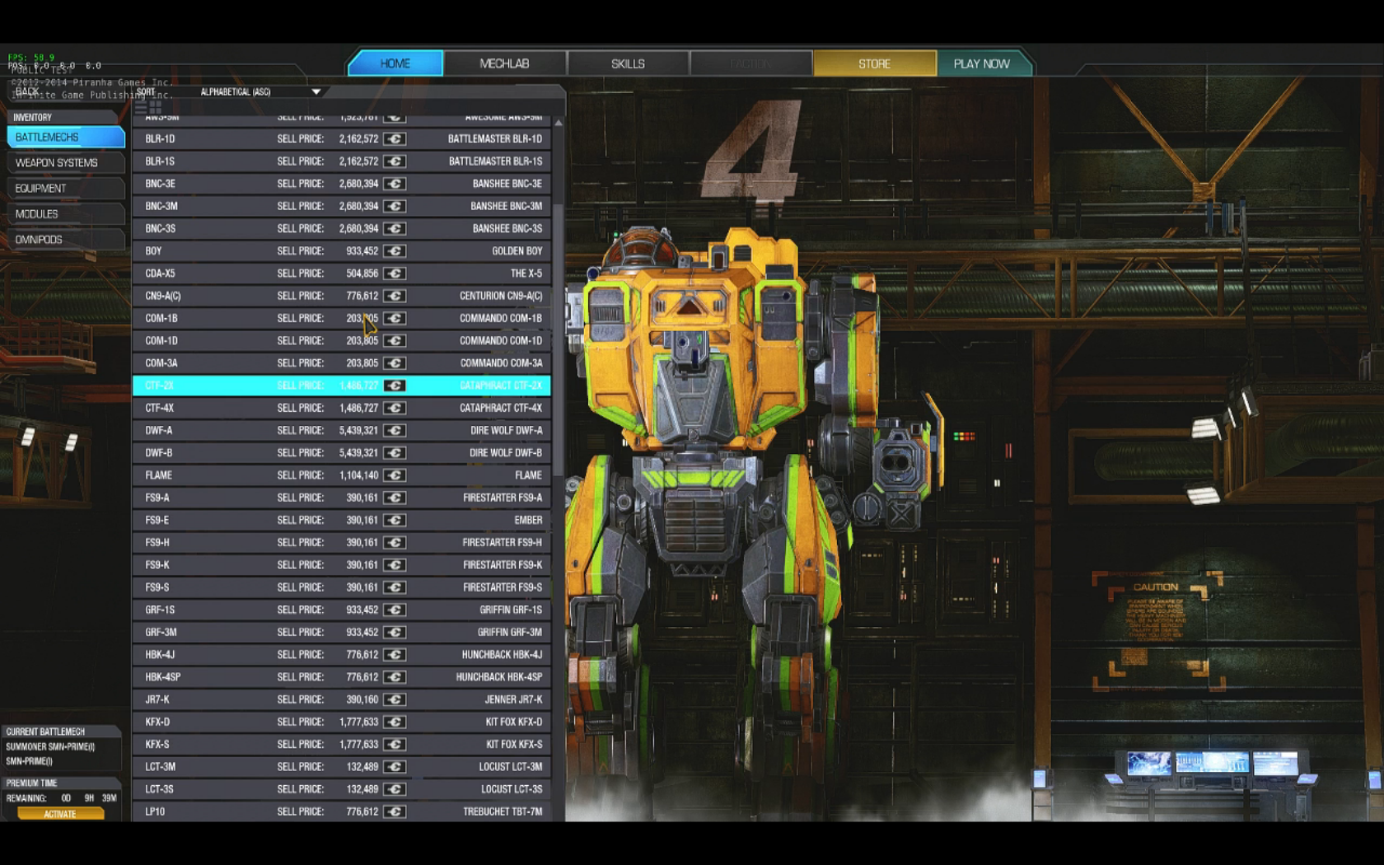Select the LCT-3S Locust row

(x=342, y=789)
